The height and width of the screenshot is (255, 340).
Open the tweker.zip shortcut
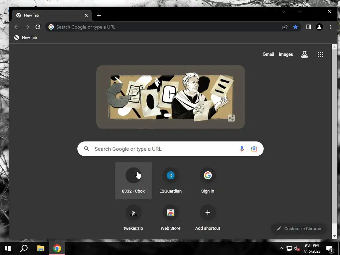(133, 218)
